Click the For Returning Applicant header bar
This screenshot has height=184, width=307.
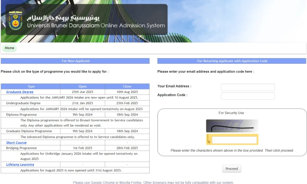tap(232, 61)
